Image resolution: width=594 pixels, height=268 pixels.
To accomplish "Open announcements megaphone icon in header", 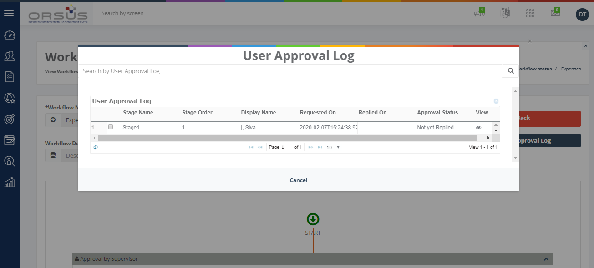I will coord(479,13).
